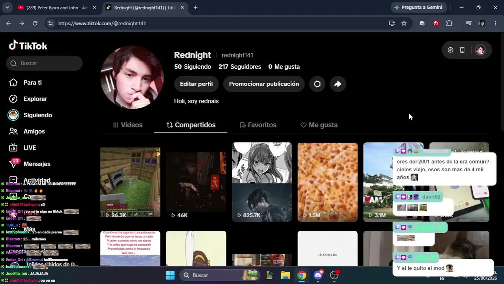This screenshot has height=284, width=504.
Task: Open the manga video with 825.7K views
Action: (x=262, y=182)
